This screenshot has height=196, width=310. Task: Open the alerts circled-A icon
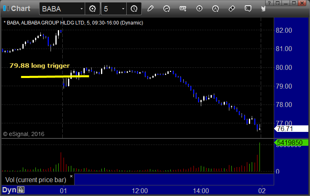click(x=215, y=9)
